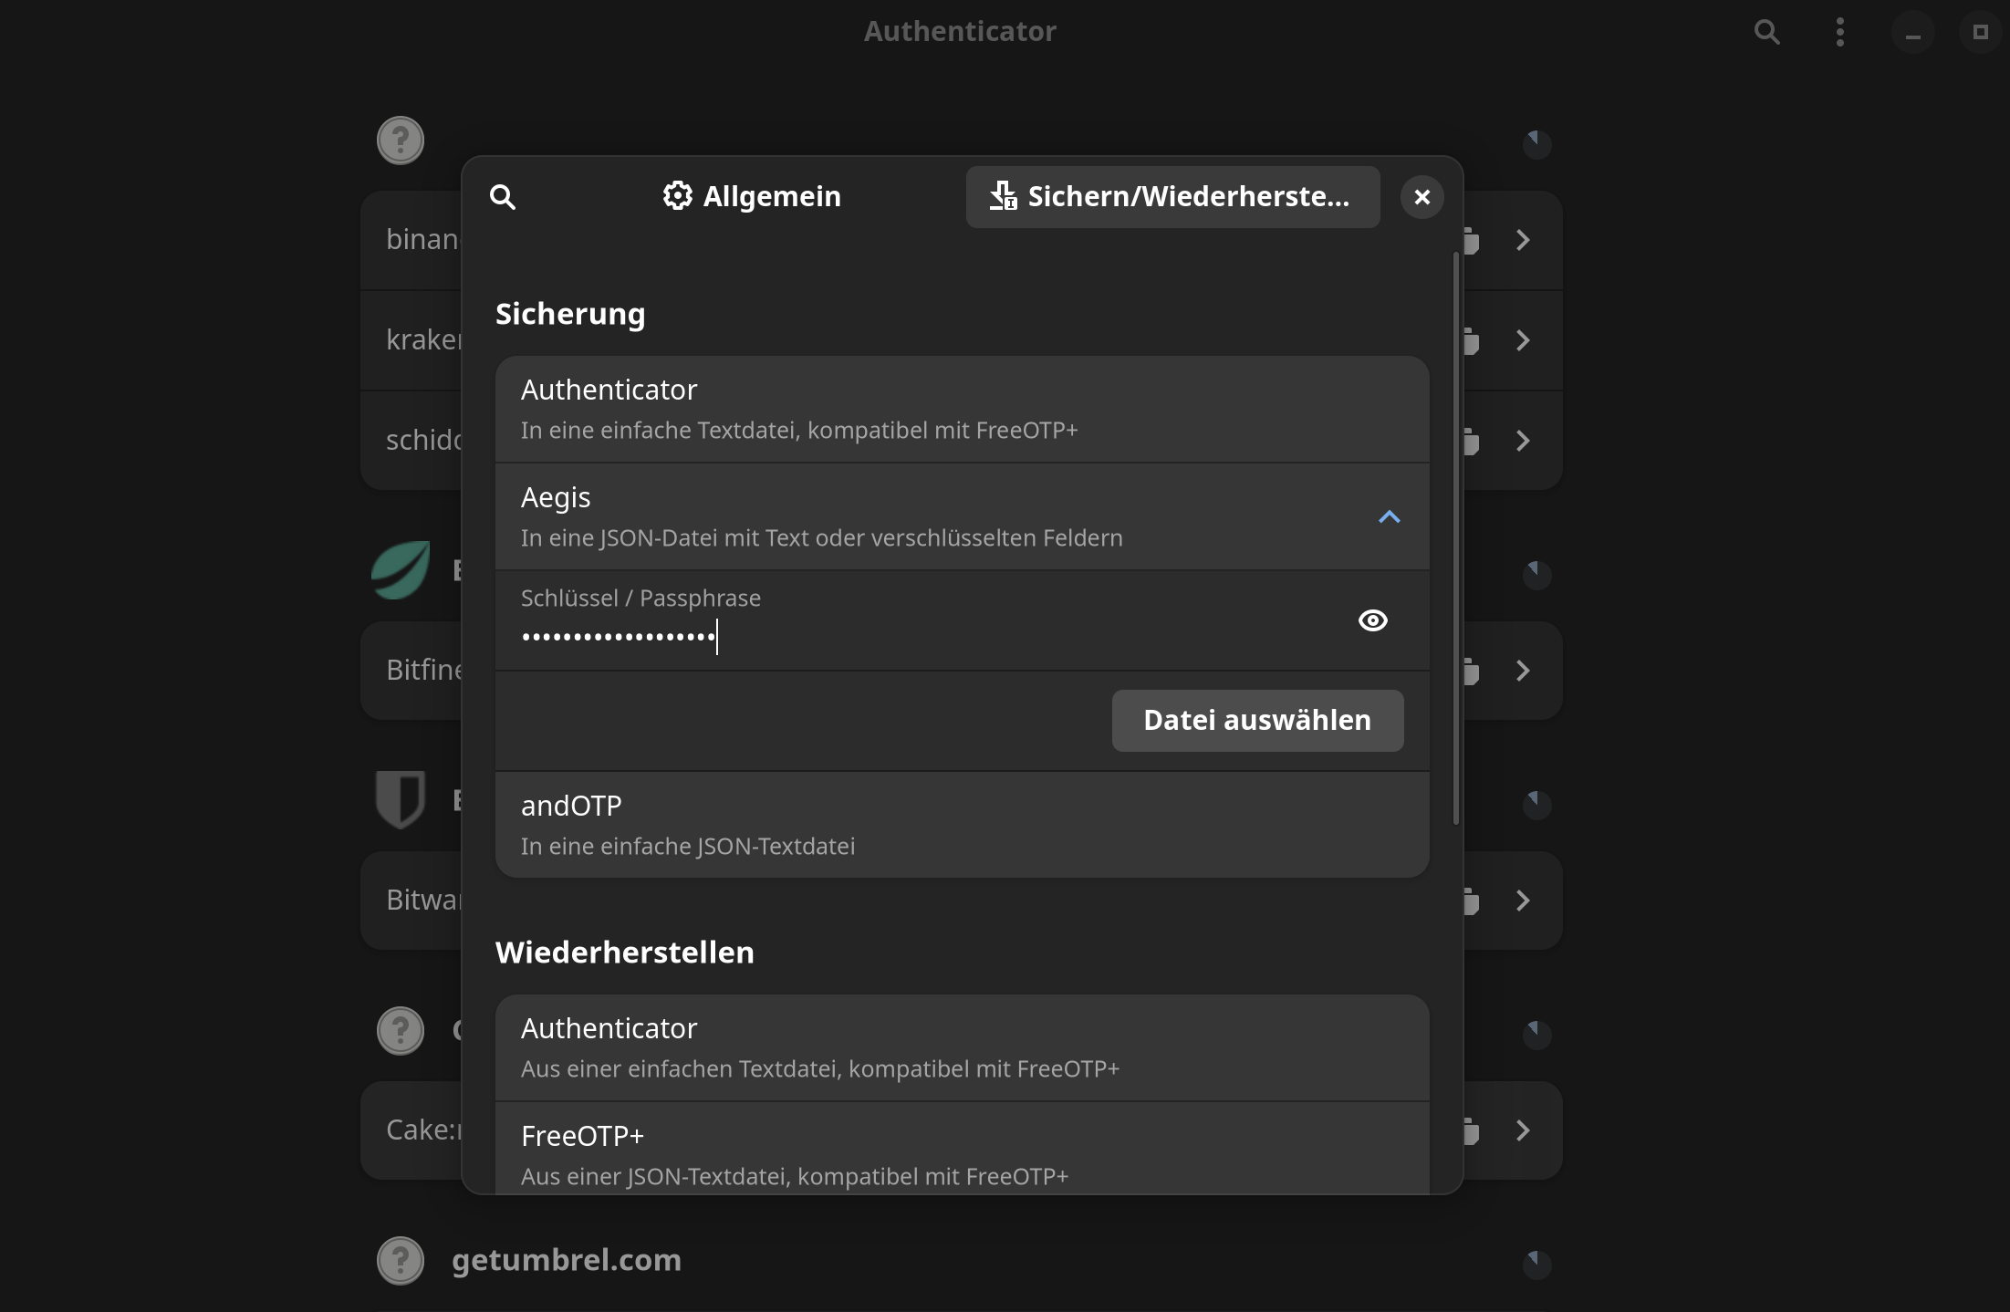The image size is (2010, 1312).
Task: Click the kraken account row
Action: (411, 340)
